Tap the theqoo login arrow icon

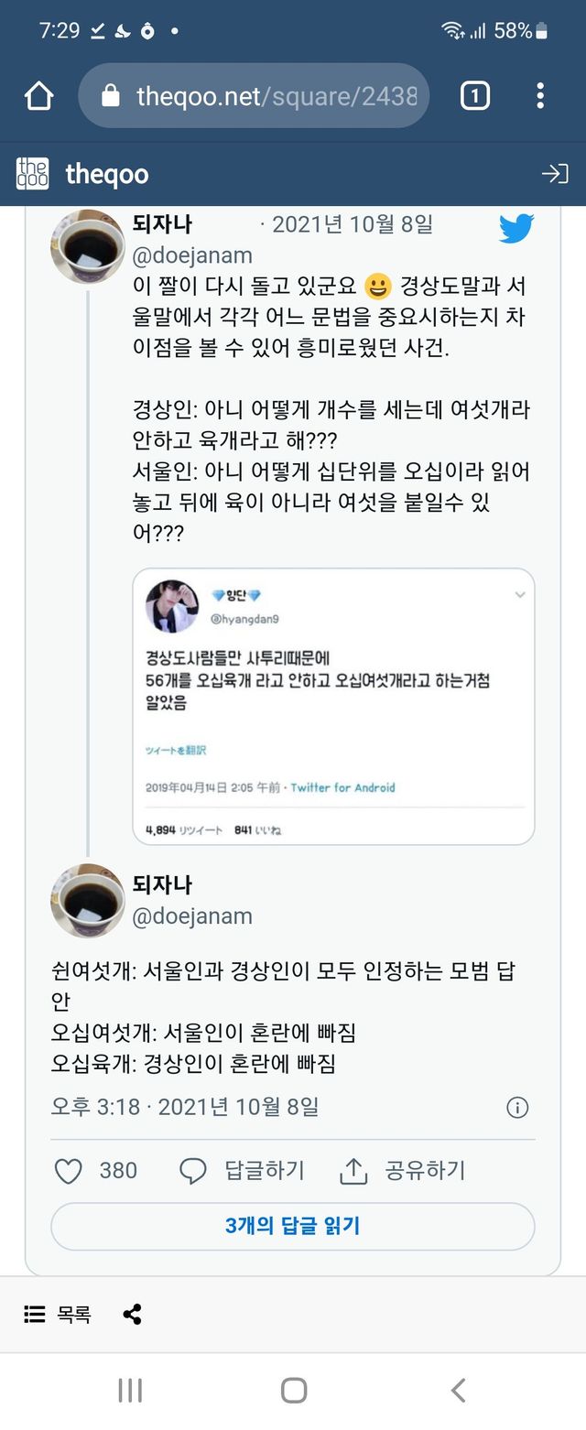[555, 174]
